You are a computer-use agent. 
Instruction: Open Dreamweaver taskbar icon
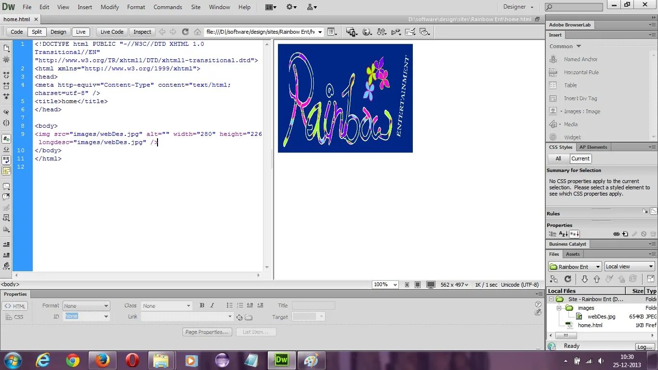click(281, 360)
